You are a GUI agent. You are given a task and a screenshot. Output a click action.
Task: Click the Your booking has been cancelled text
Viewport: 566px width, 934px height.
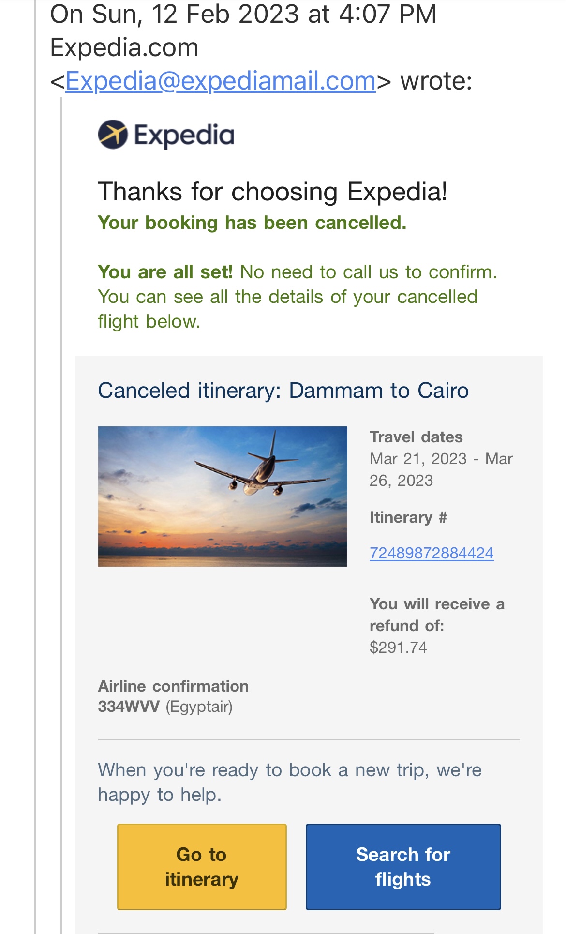point(252,223)
